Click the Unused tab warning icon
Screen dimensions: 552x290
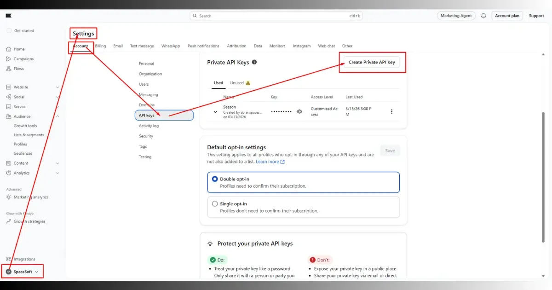click(x=248, y=83)
